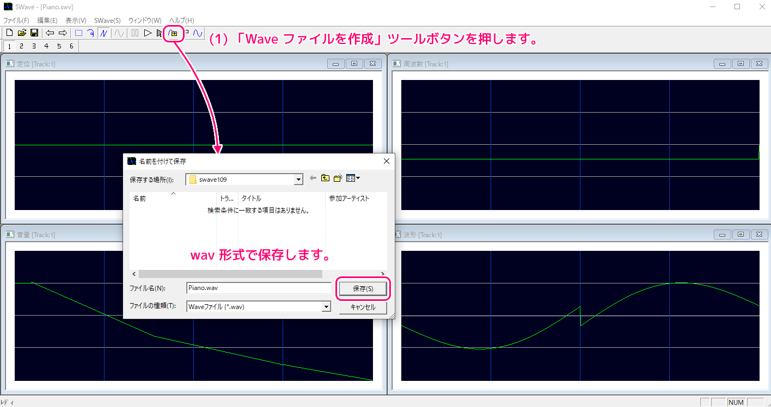Click the 波形 window title icon

396,235
